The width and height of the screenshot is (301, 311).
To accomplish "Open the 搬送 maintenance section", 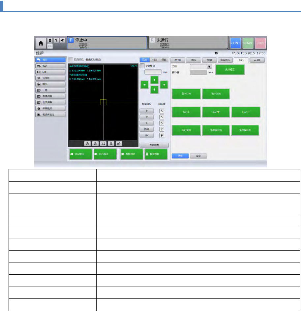I will [x=50, y=66].
